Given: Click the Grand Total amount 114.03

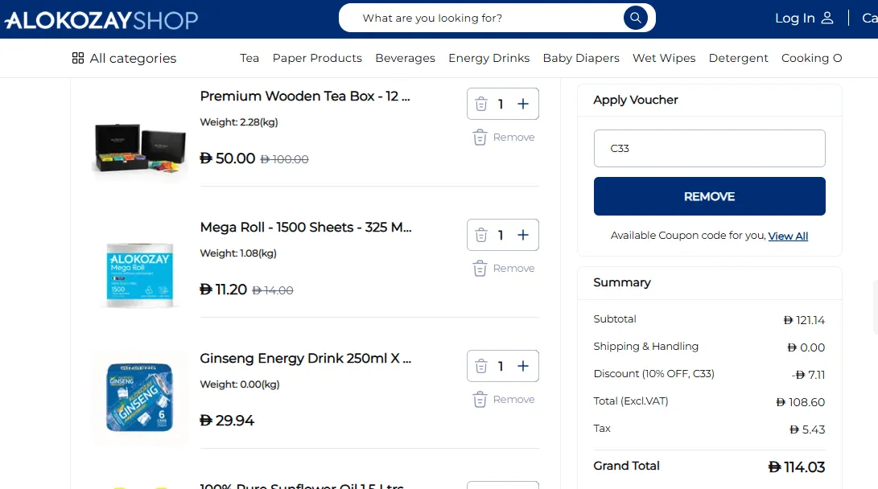Looking at the screenshot, I should click(x=797, y=466).
